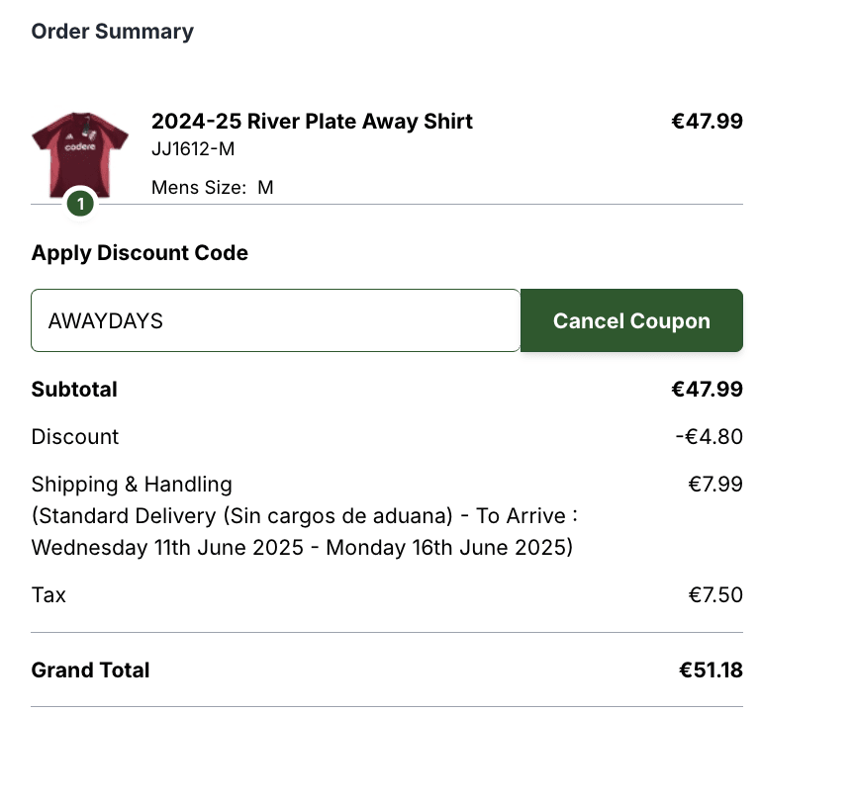855x803 pixels.
Task: Click the subtotal amount €47.99
Action: click(x=707, y=390)
